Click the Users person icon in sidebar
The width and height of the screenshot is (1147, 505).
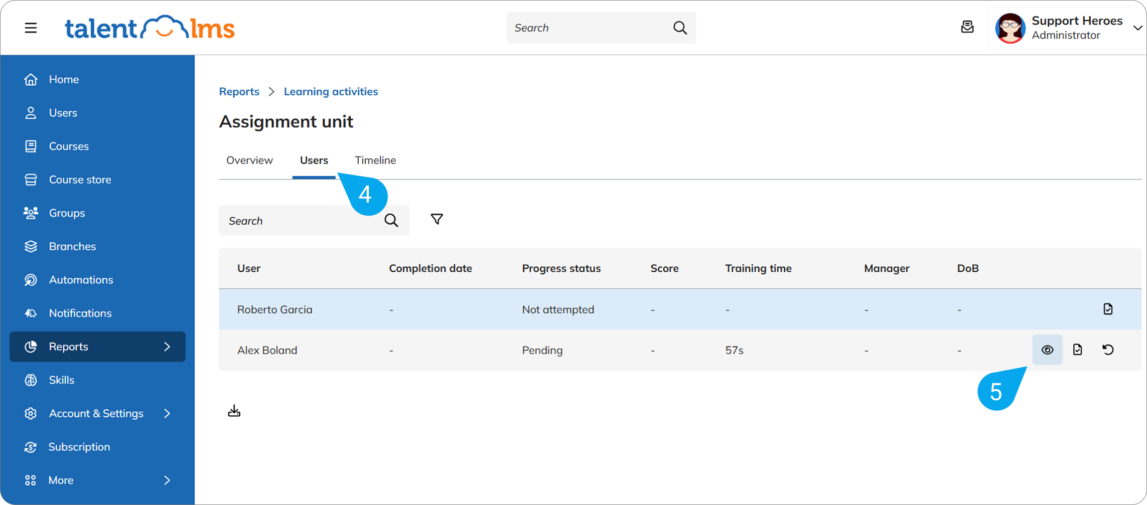[x=31, y=113]
